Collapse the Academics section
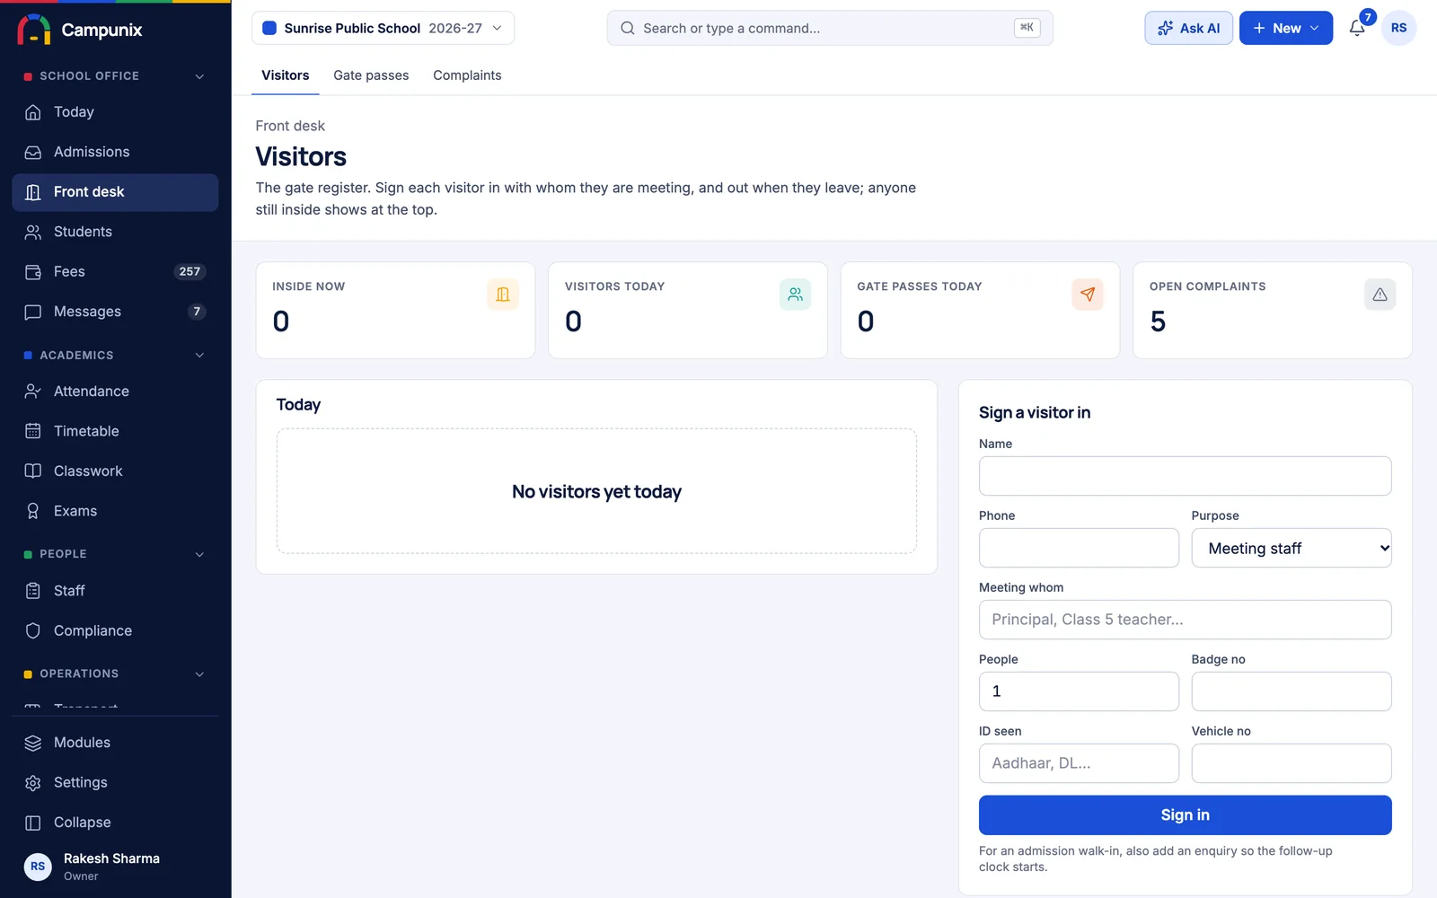The width and height of the screenshot is (1437, 898). (x=199, y=356)
